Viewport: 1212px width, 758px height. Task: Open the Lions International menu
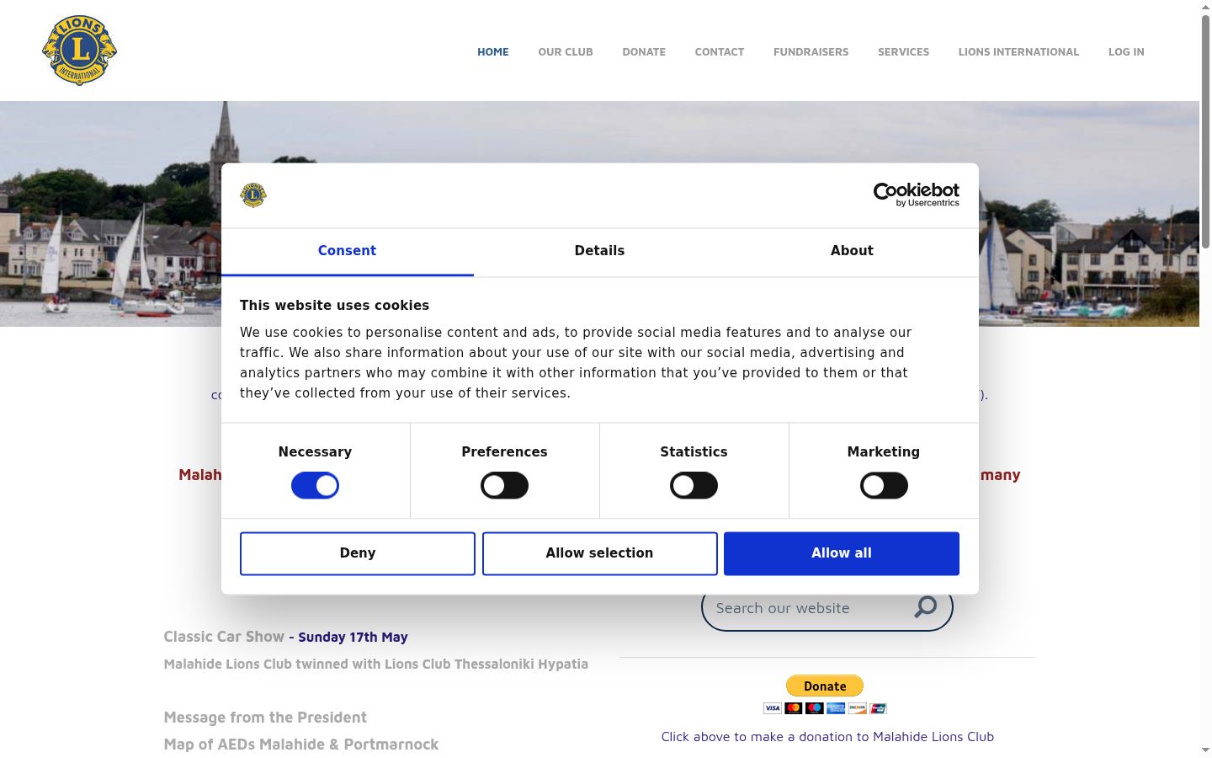(x=1018, y=52)
